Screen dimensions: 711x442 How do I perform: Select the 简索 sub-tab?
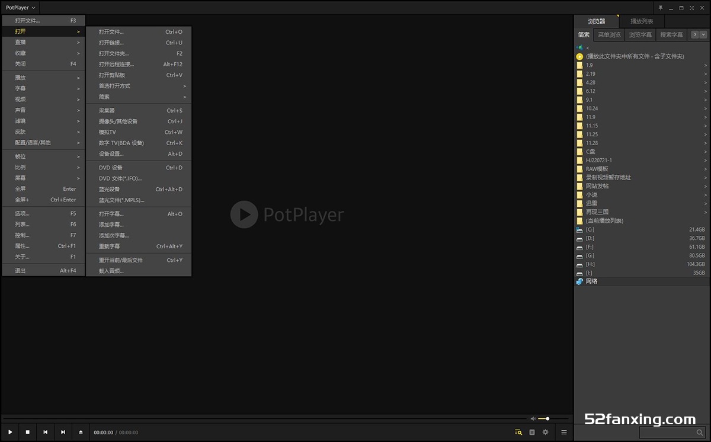tap(584, 35)
